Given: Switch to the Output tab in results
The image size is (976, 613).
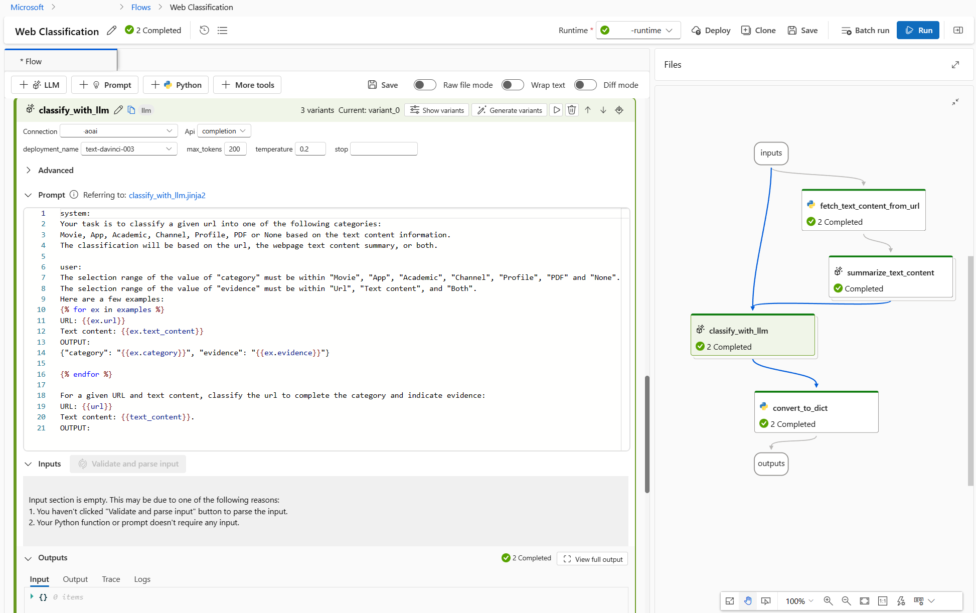Looking at the screenshot, I should pos(76,578).
